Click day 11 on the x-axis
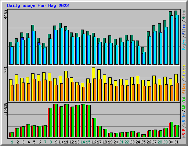 [66, 142]
